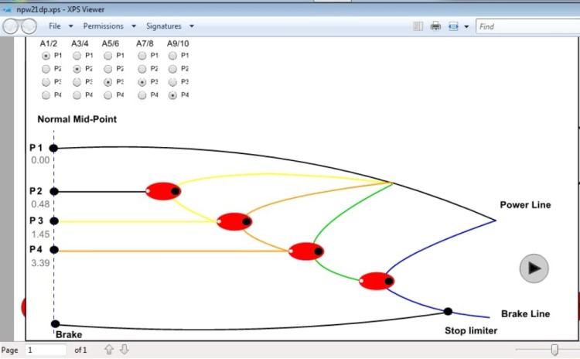Click the Find search box

[x=526, y=26]
